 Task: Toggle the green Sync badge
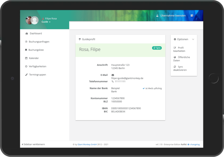point(157,48)
